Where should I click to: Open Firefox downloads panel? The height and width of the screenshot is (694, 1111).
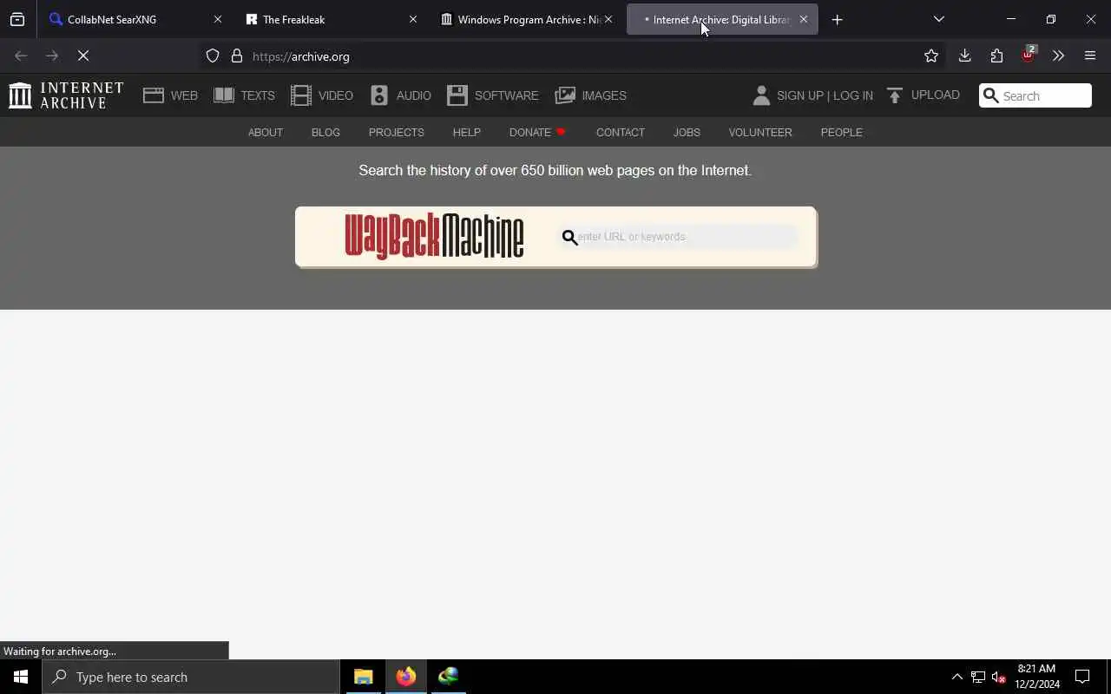pos(964,56)
